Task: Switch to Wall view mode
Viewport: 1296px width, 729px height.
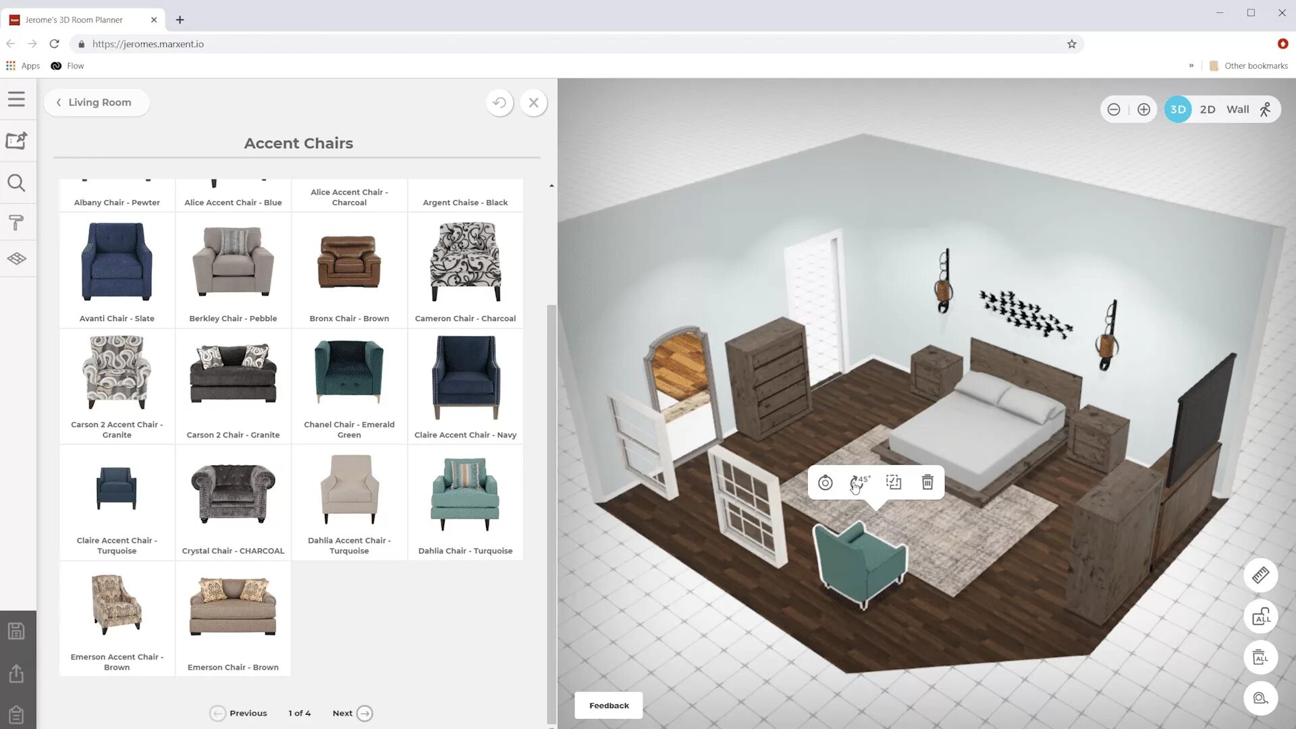Action: (1237, 109)
